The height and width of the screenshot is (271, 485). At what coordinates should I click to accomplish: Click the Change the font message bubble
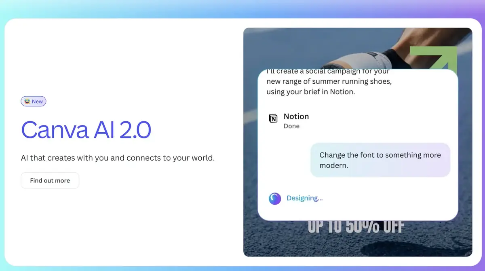(x=380, y=160)
